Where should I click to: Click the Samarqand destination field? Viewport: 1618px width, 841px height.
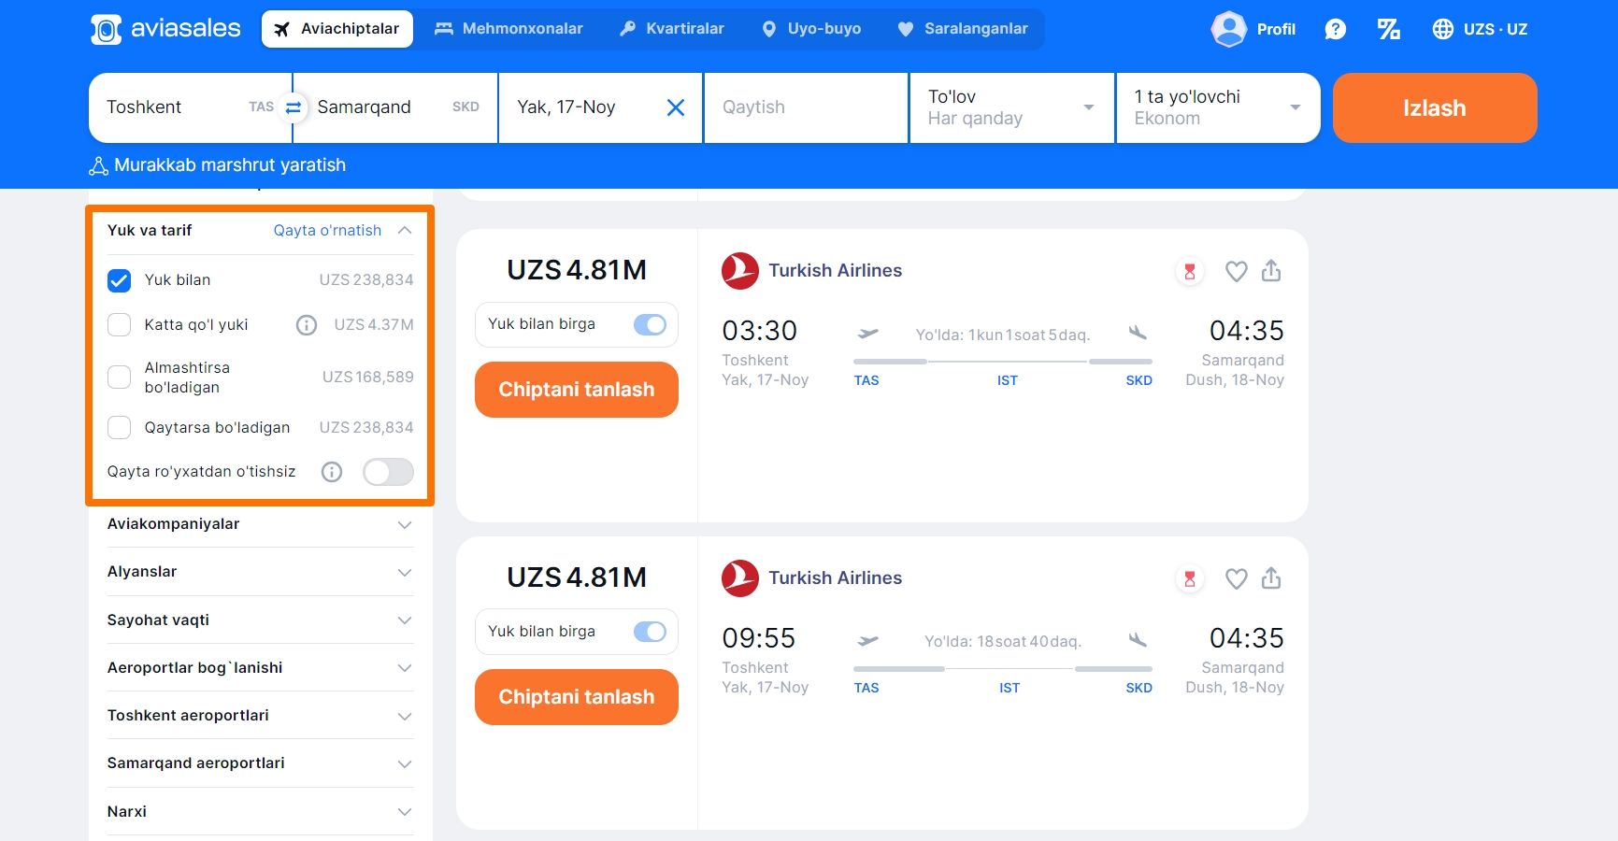pos(395,107)
